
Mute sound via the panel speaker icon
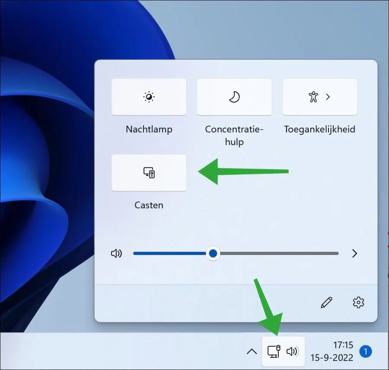coord(116,253)
